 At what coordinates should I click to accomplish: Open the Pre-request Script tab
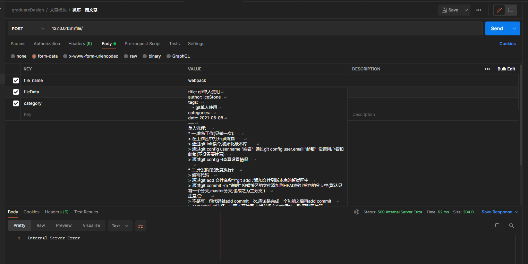click(143, 44)
